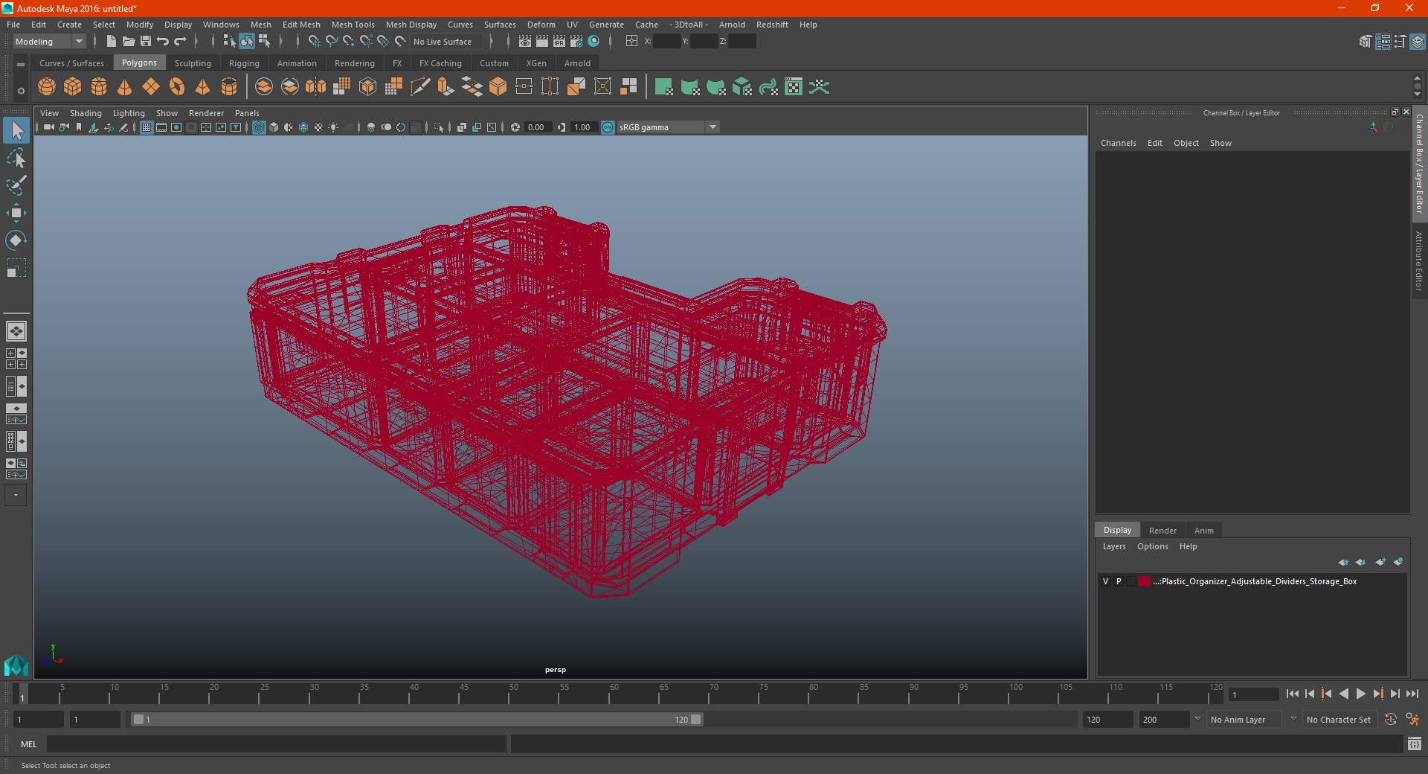Select the Rotate tool in toolbox
The height and width of the screenshot is (774, 1428).
(x=16, y=240)
